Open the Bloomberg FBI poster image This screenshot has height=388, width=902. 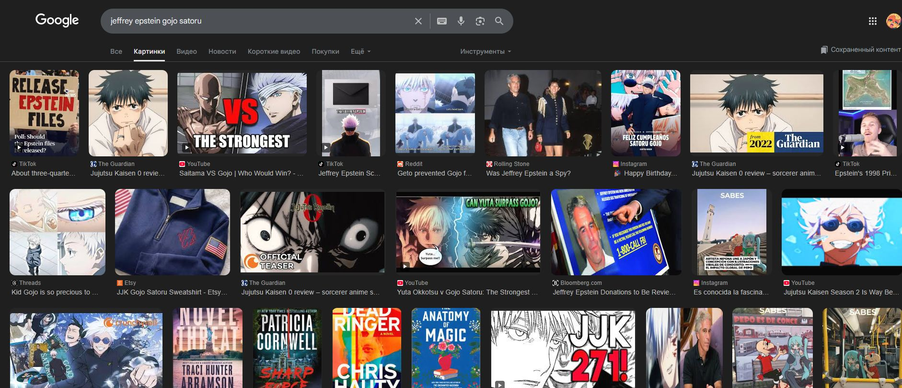click(x=616, y=232)
